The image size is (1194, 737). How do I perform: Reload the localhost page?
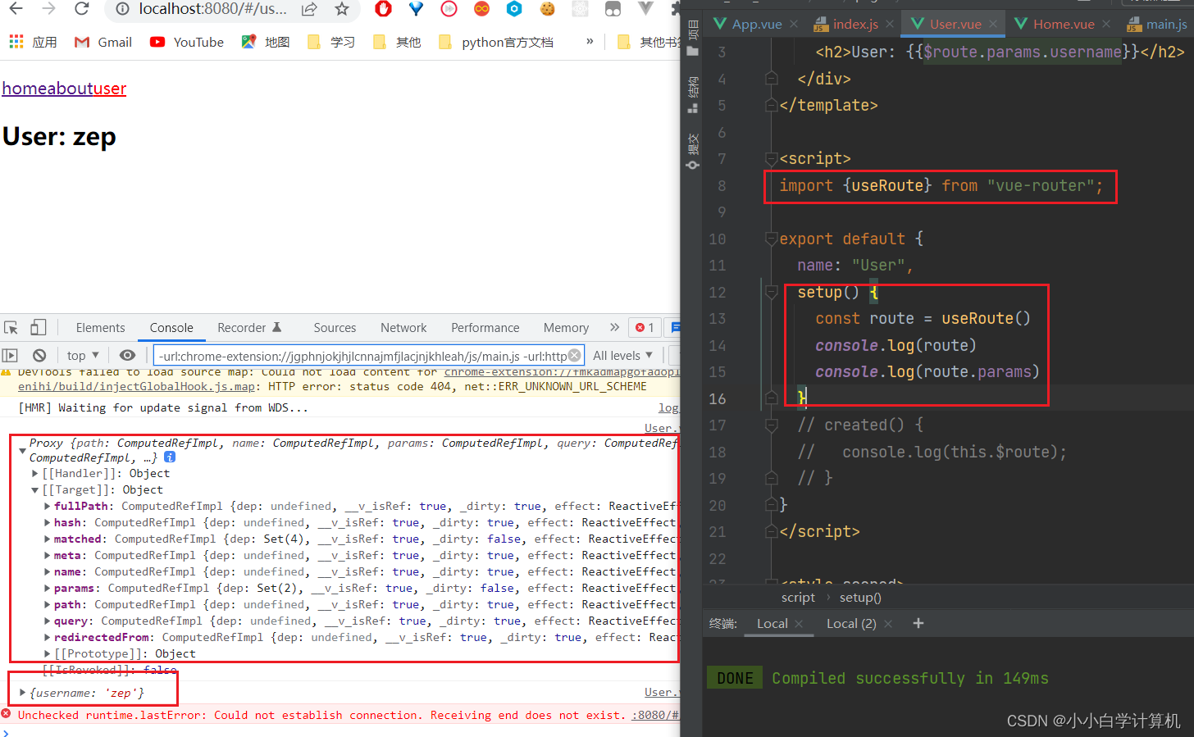[x=81, y=9]
